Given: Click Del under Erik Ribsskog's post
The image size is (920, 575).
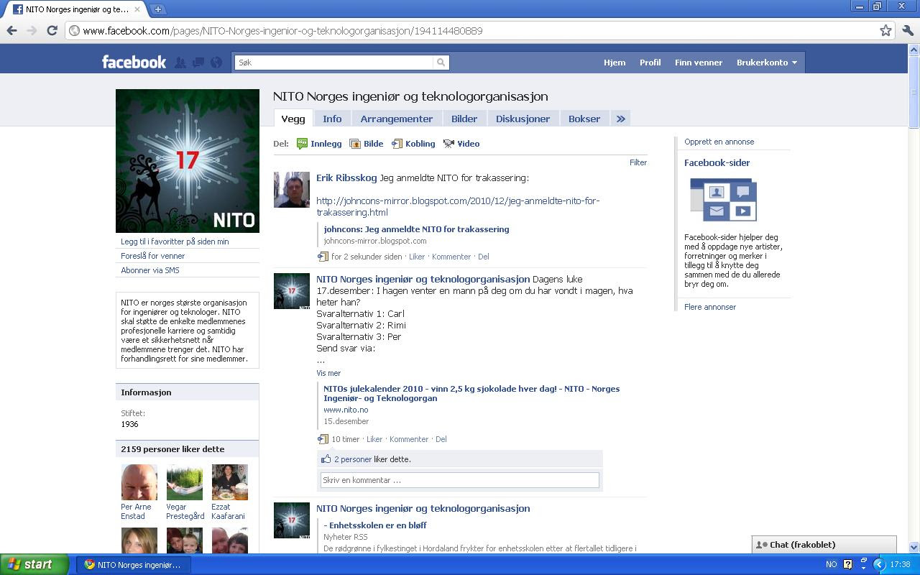Looking at the screenshot, I should (x=484, y=257).
